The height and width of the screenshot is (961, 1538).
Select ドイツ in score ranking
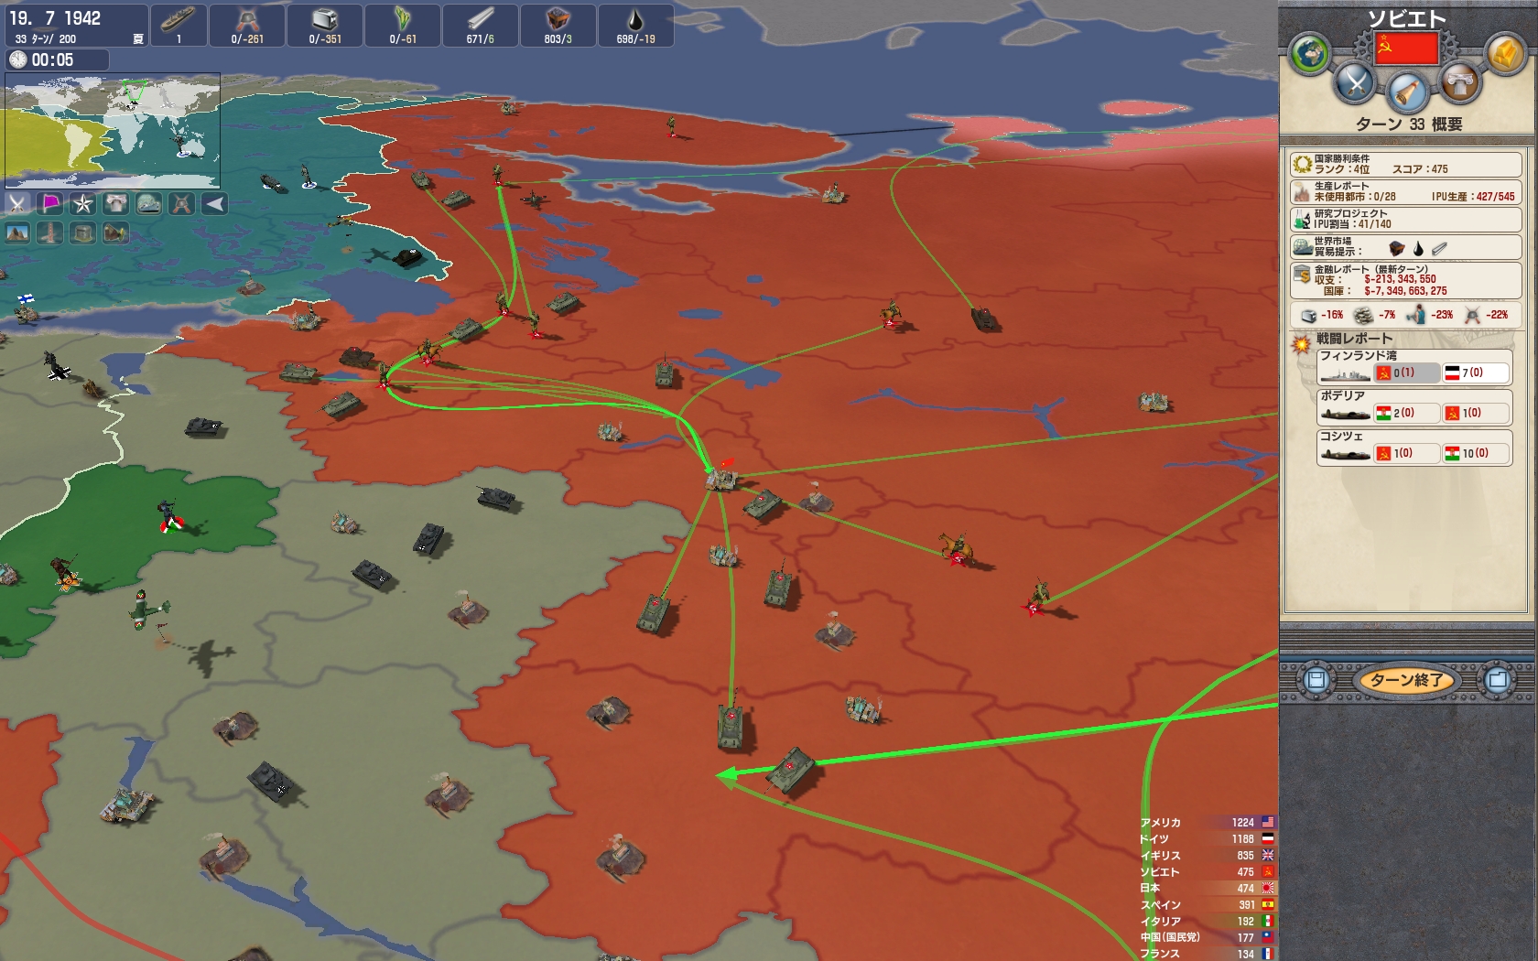tap(1208, 839)
